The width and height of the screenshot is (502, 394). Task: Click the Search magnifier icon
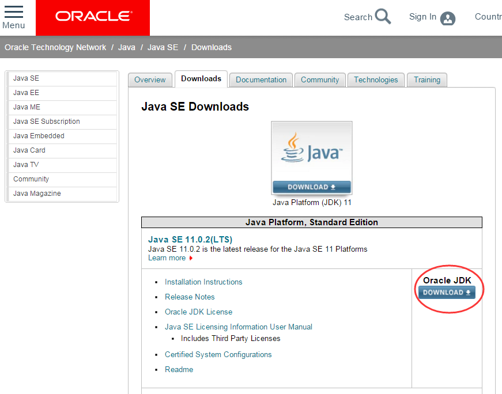(x=383, y=16)
